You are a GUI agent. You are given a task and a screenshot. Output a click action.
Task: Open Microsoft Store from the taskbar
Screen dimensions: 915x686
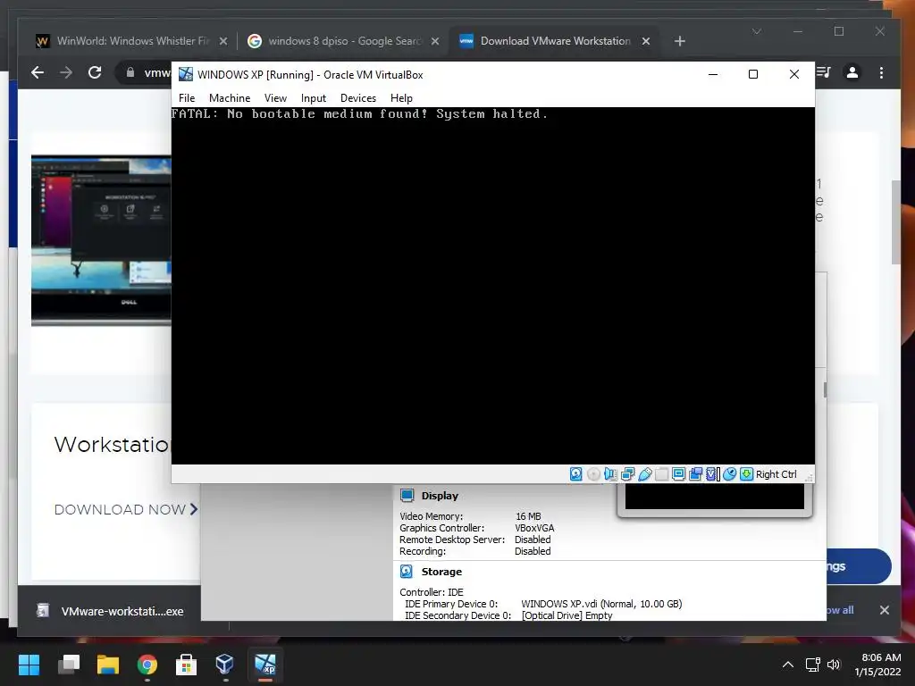tap(186, 665)
